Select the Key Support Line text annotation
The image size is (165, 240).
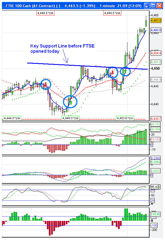pos(62,49)
